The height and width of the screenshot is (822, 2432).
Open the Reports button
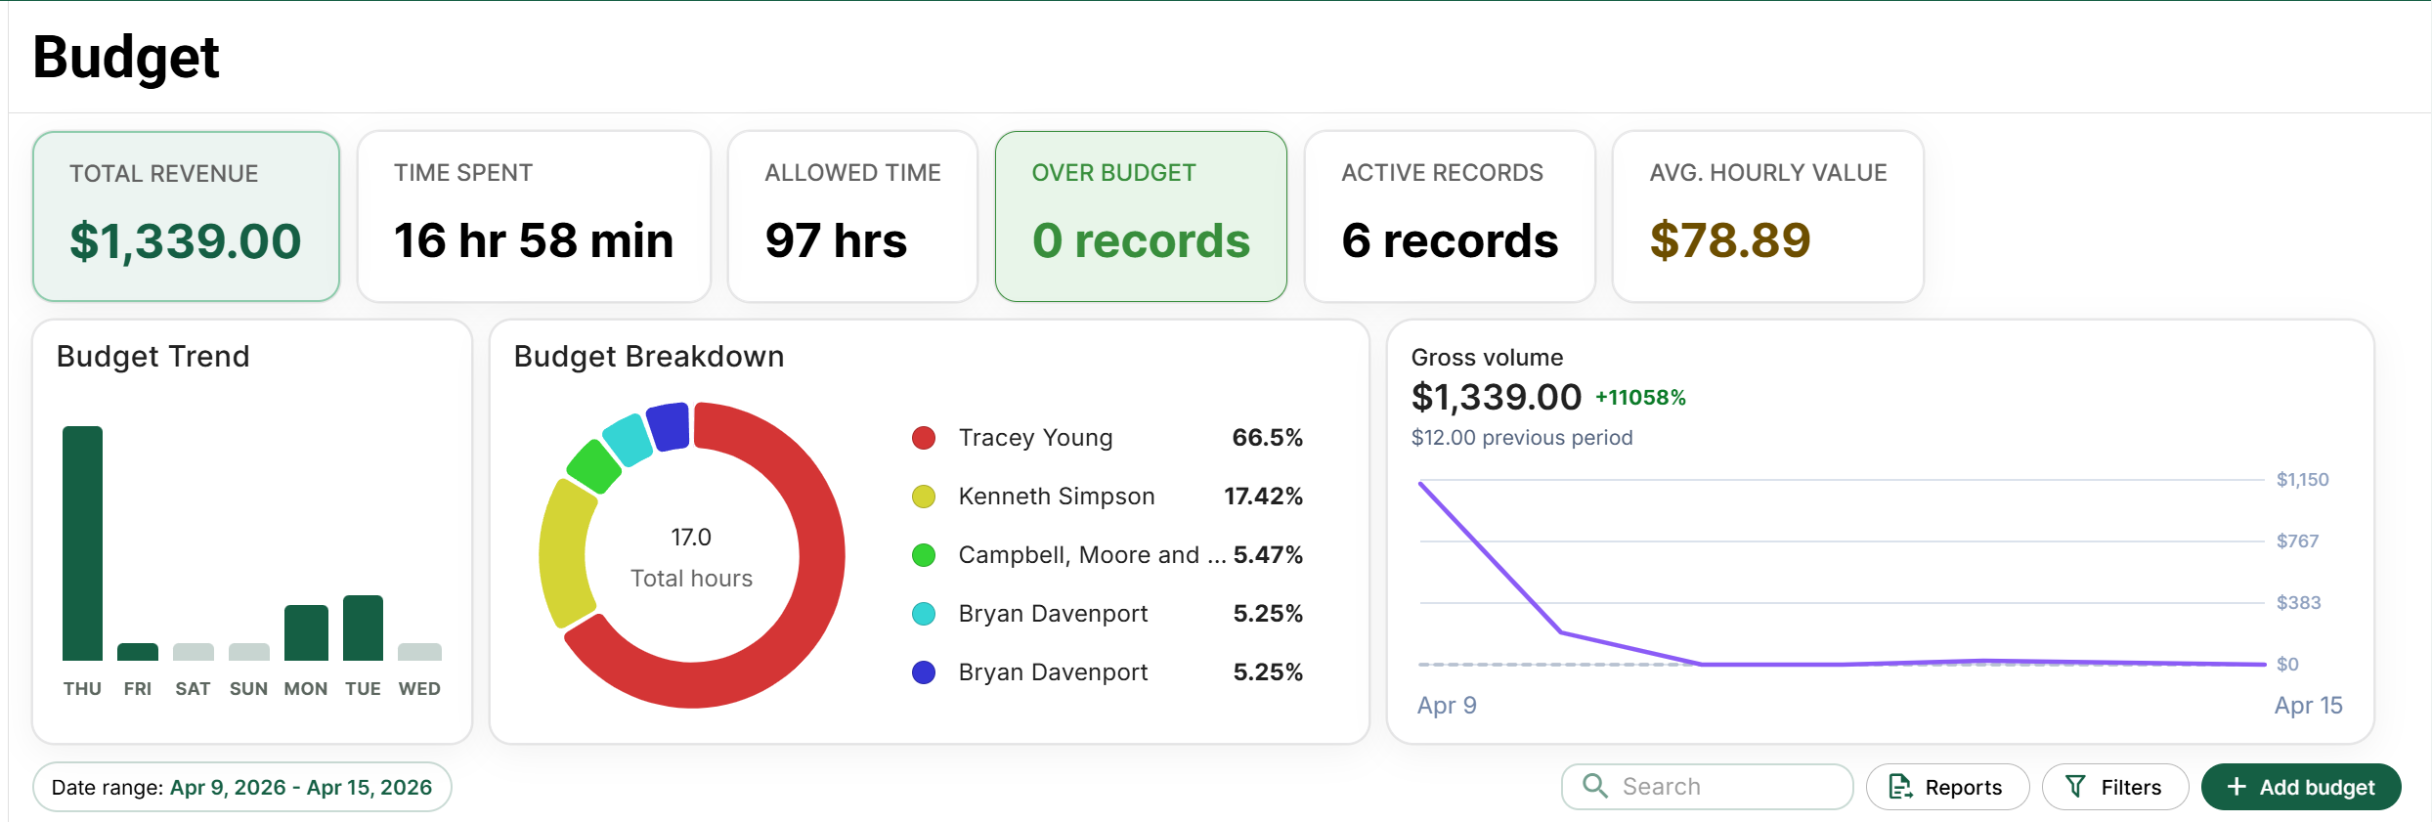(x=1946, y=787)
